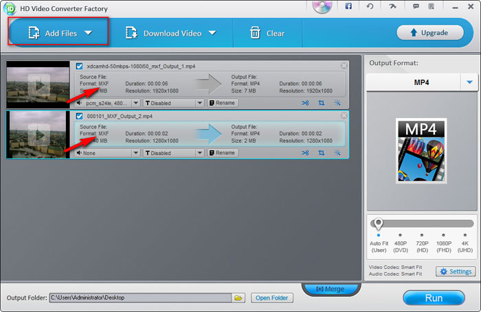This screenshot has width=481, height=312.
Task: Open the None audio track dropdown
Action: (136, 153)
